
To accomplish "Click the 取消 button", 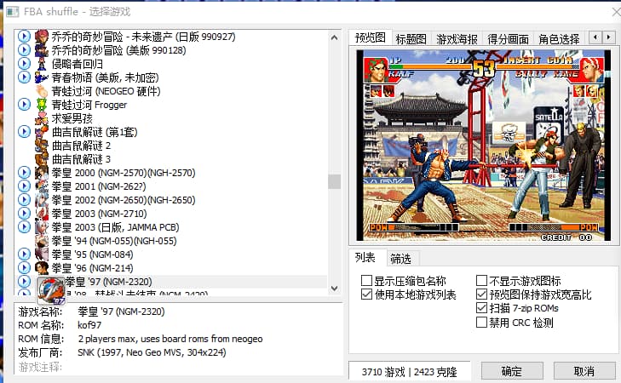I will click(x=584, y=371).
